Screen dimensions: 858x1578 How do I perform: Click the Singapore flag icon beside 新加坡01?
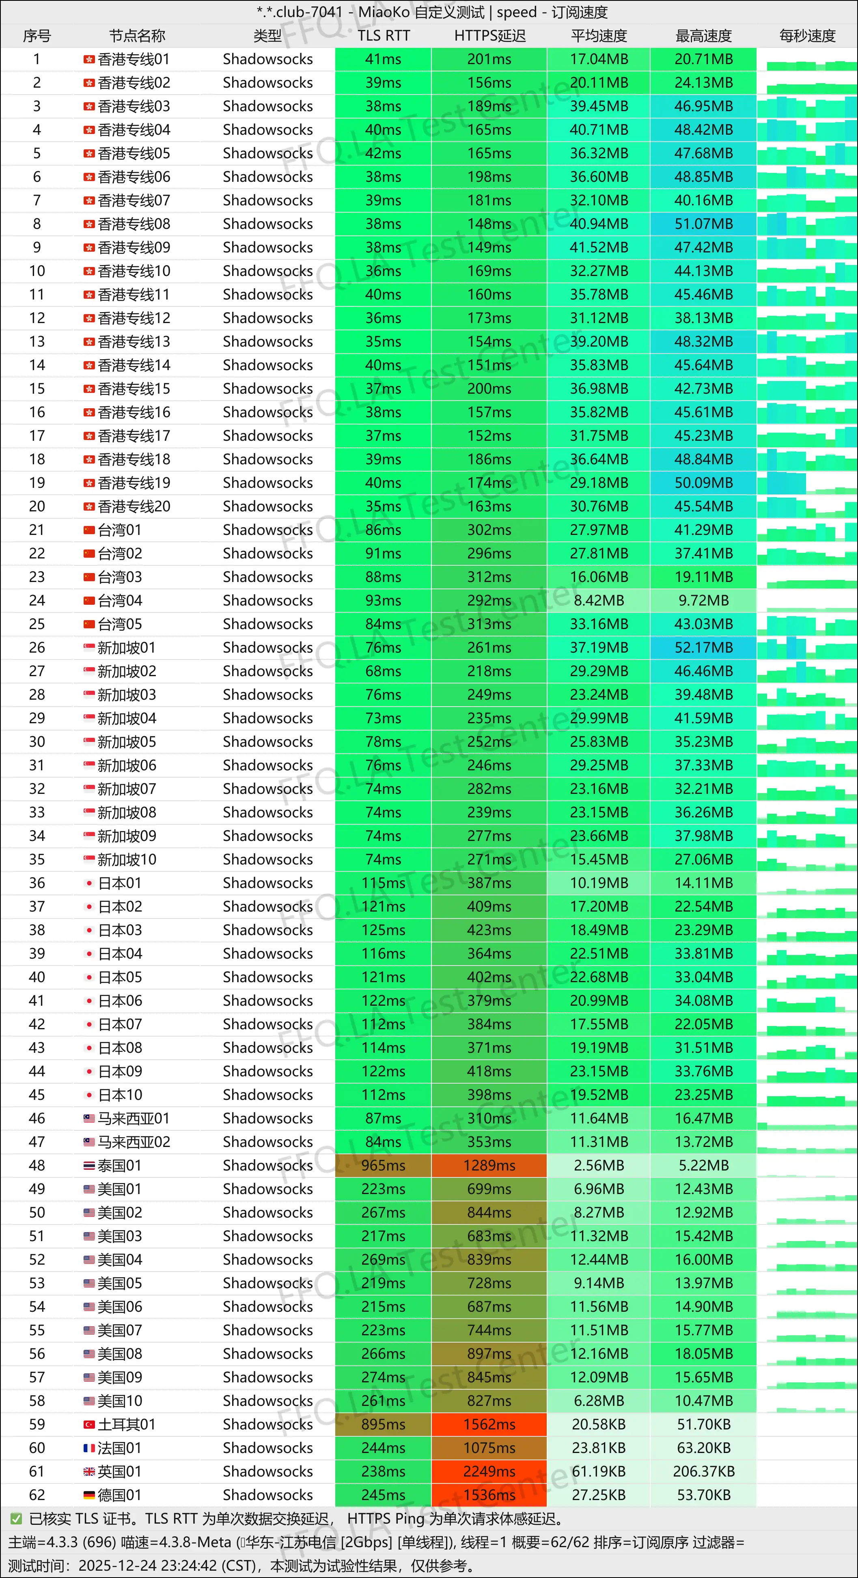[x=89, y=647]
